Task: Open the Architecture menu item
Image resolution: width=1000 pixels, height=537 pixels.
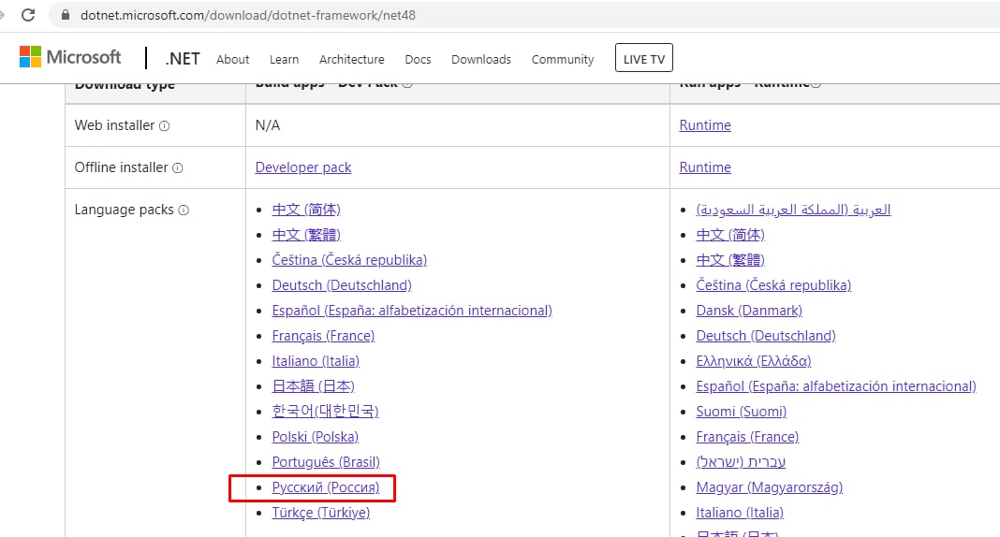Action: (351, 59)
